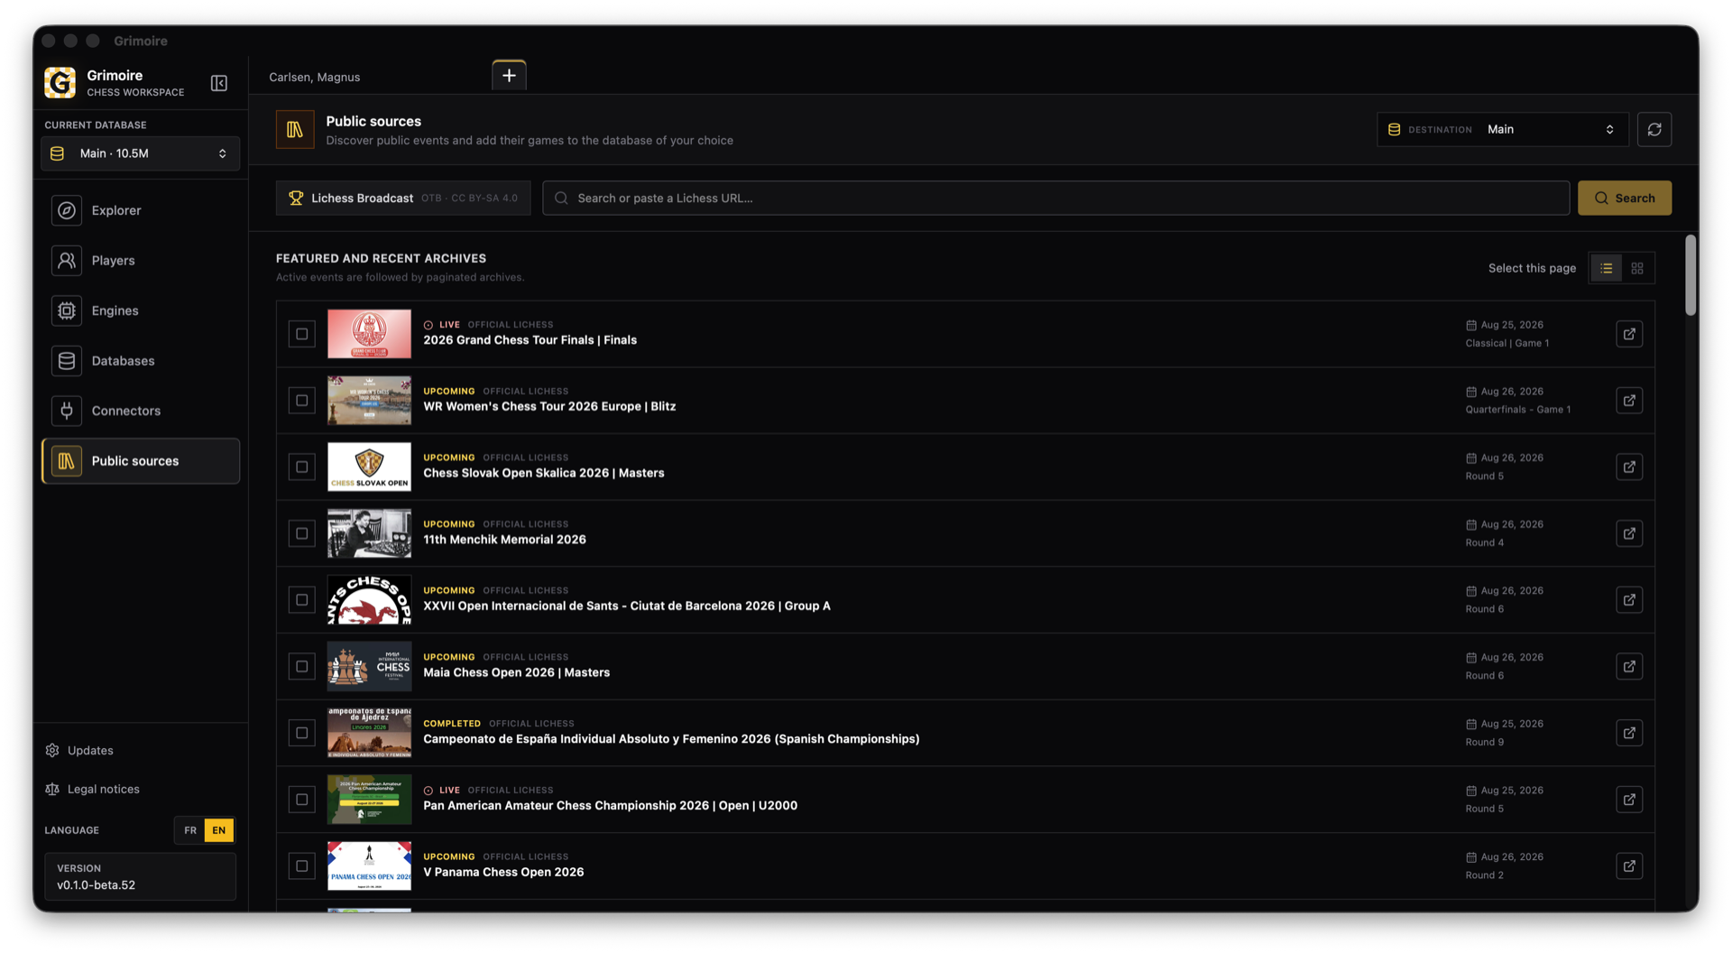Check the Campeonato de España box
Viewport: 1732px width, 953px height.
(302, 733)
